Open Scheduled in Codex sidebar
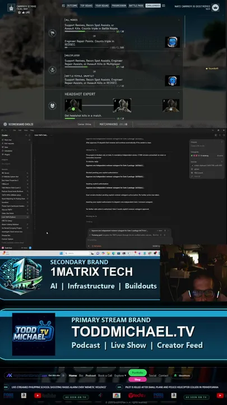Image resolution: width=227 pixels, height=405 pixels. pos(7,151)
